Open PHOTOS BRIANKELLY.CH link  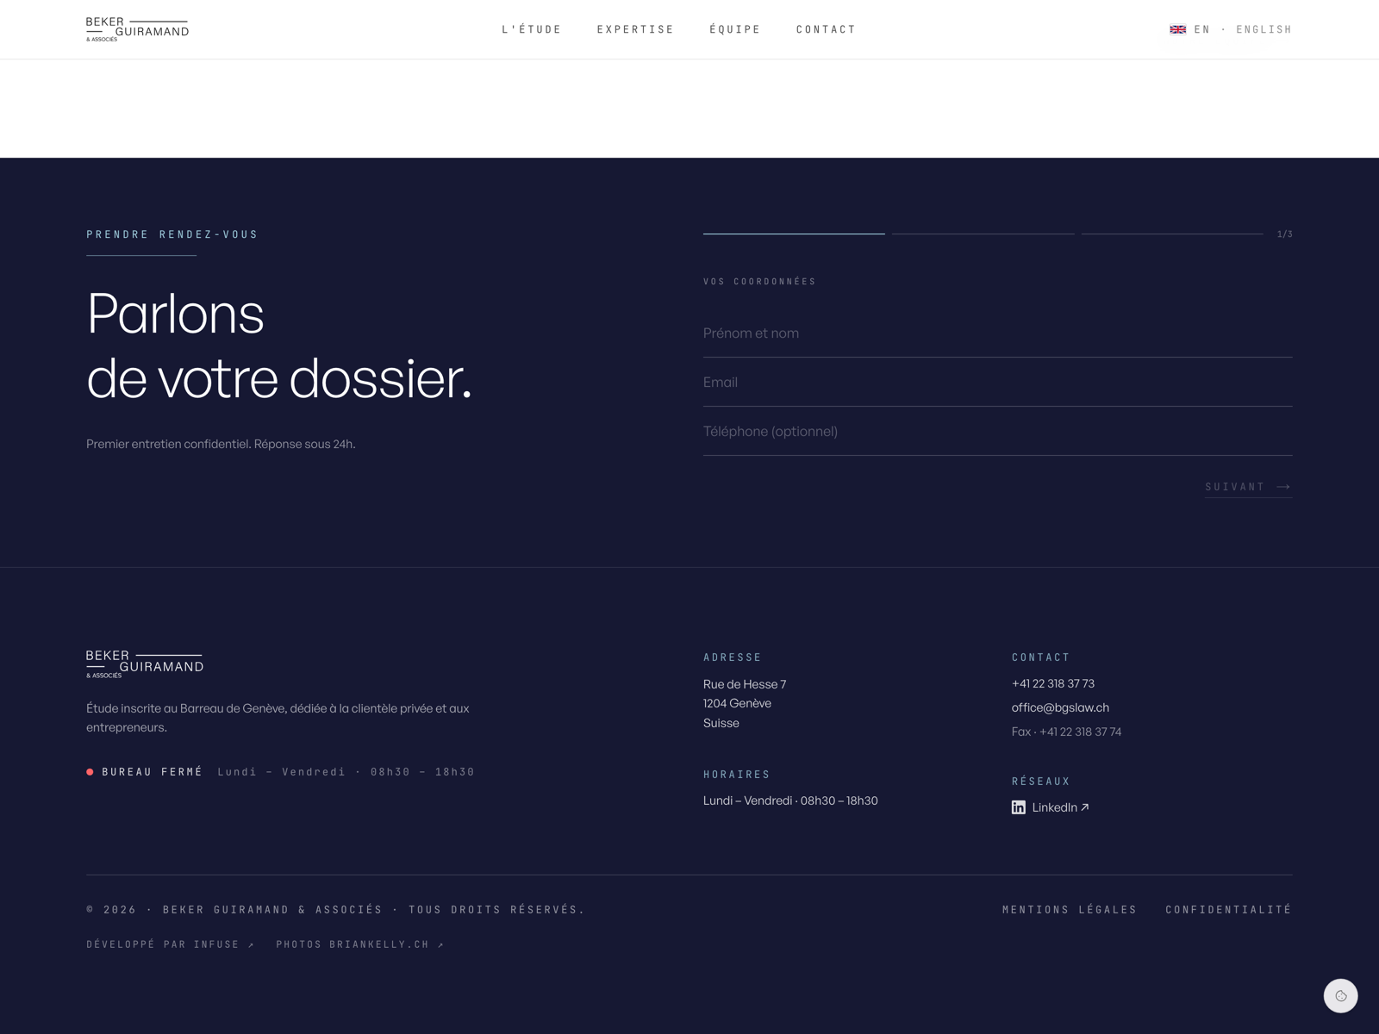[360, 944]
